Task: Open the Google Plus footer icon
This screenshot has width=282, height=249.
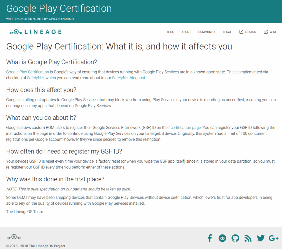Action: tap(273, 238)
